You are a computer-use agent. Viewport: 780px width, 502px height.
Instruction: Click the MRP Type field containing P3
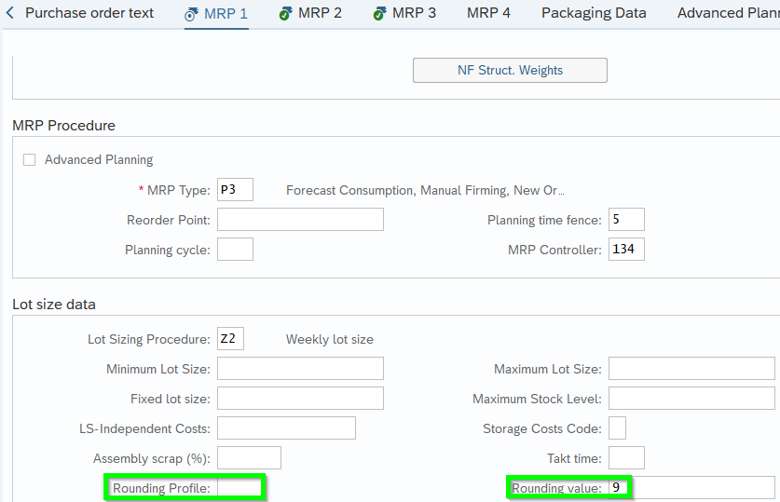235,190
